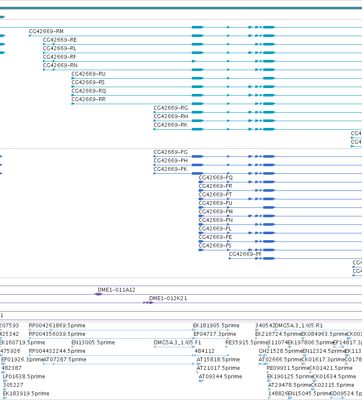Click the CG42669-PK protein label
Image resolution: width=362 pixels, height=400 pixels.
[x=170, y=169]
